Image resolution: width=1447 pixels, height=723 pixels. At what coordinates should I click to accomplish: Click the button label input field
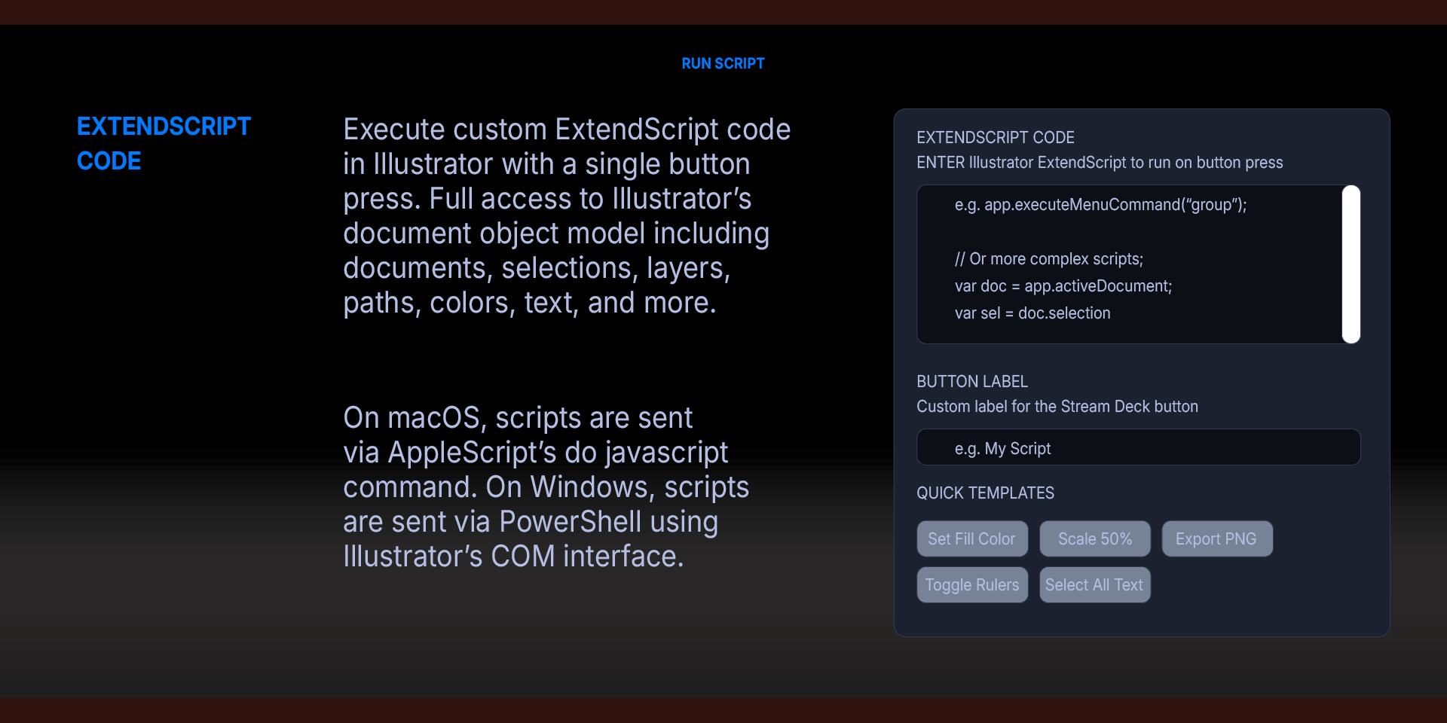[1138, 447]
